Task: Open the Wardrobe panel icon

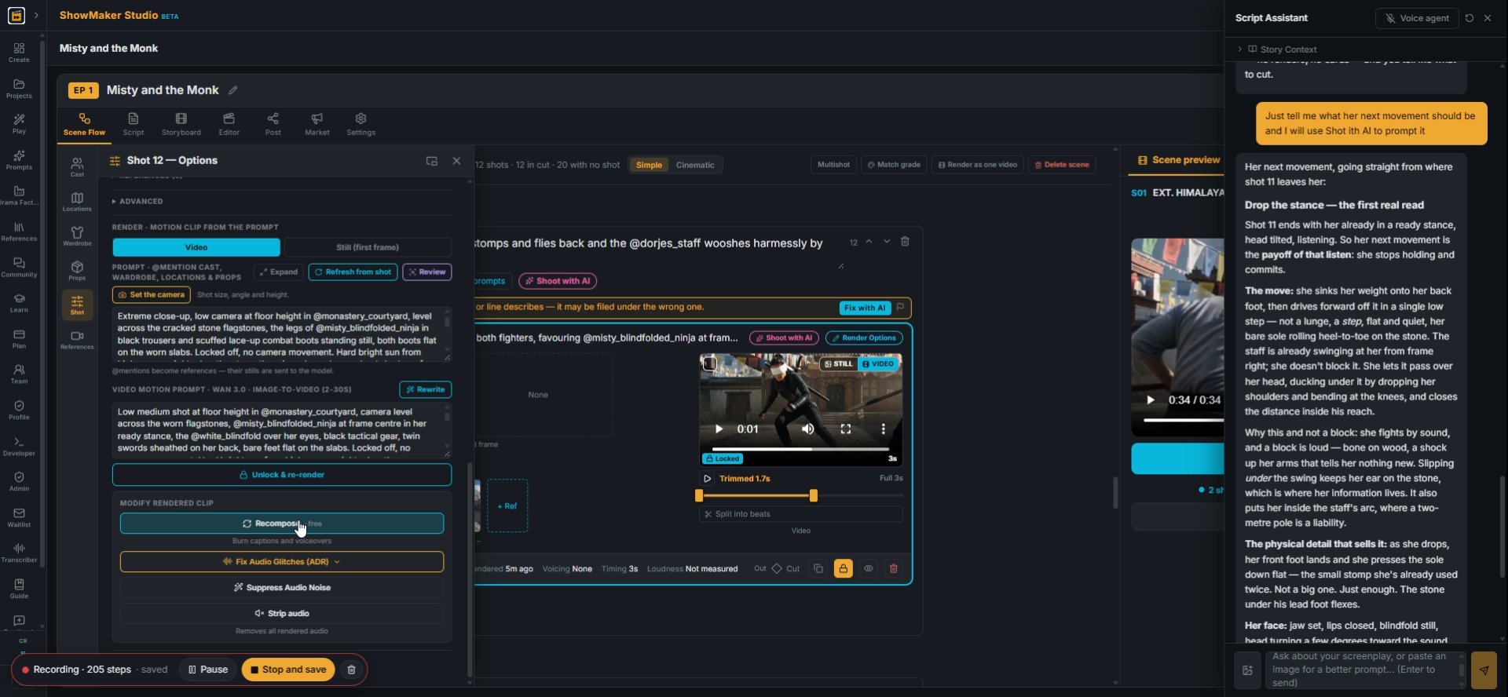Action: coord(77,235)
